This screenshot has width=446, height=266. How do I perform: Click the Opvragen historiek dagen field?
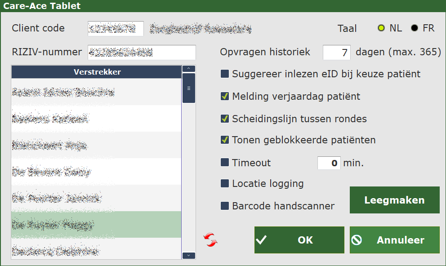(337, 52)
